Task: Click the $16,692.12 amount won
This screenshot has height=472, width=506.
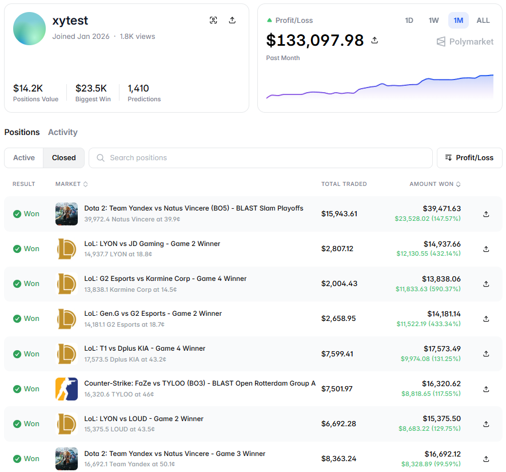Action: 443,454
